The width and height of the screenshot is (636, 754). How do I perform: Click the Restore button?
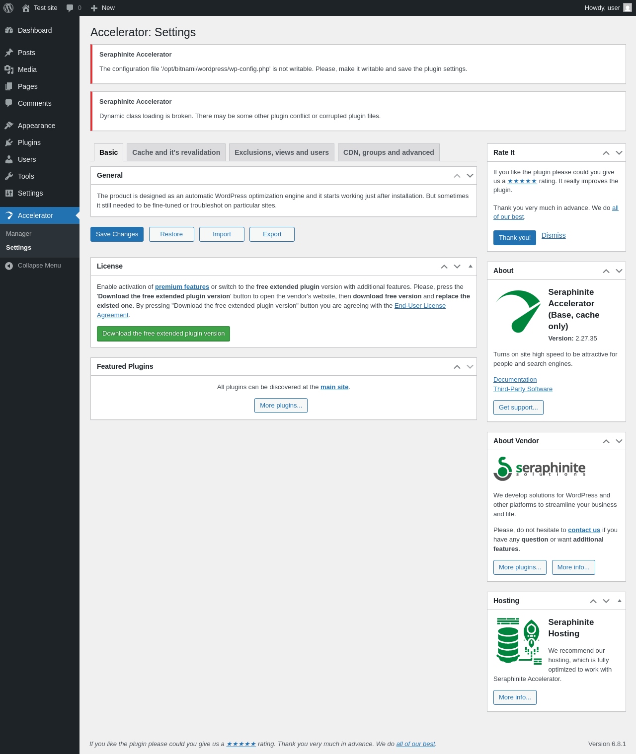click(x=171, y=234)
